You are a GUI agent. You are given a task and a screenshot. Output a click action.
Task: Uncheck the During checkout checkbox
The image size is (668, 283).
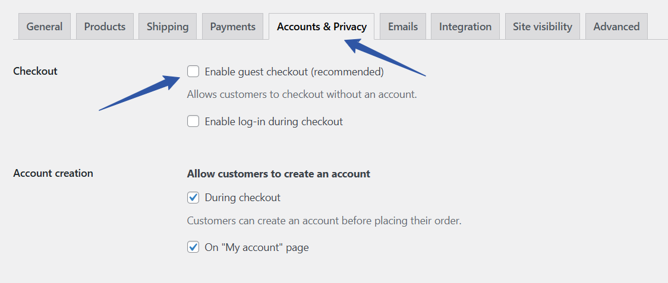[x=193, y=198]
